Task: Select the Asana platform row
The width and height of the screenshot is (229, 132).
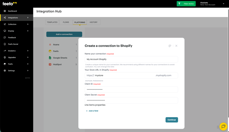Action: point(63,45)
